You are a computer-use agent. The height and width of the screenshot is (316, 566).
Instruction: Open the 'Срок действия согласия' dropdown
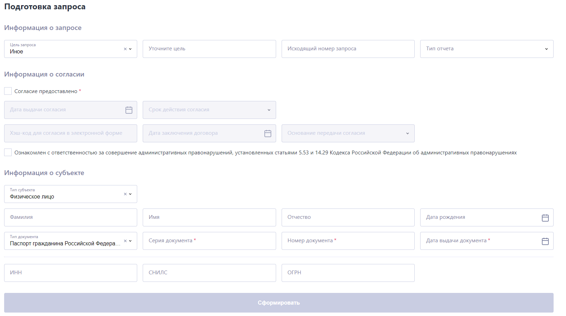[269, 110]
